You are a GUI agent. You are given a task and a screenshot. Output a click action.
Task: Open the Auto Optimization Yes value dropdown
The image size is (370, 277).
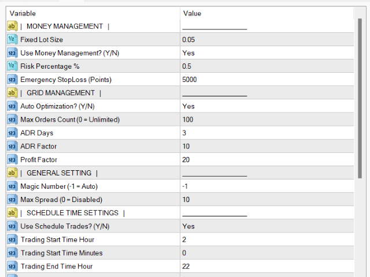[267, 106]
